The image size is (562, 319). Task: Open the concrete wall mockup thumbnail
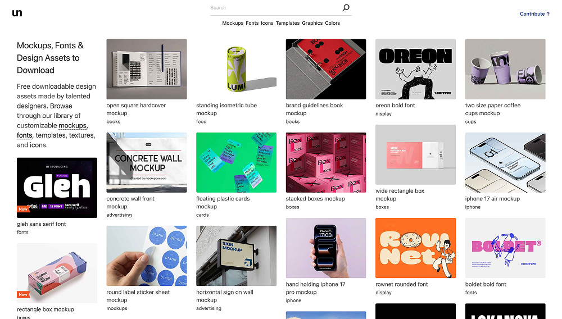147,162
